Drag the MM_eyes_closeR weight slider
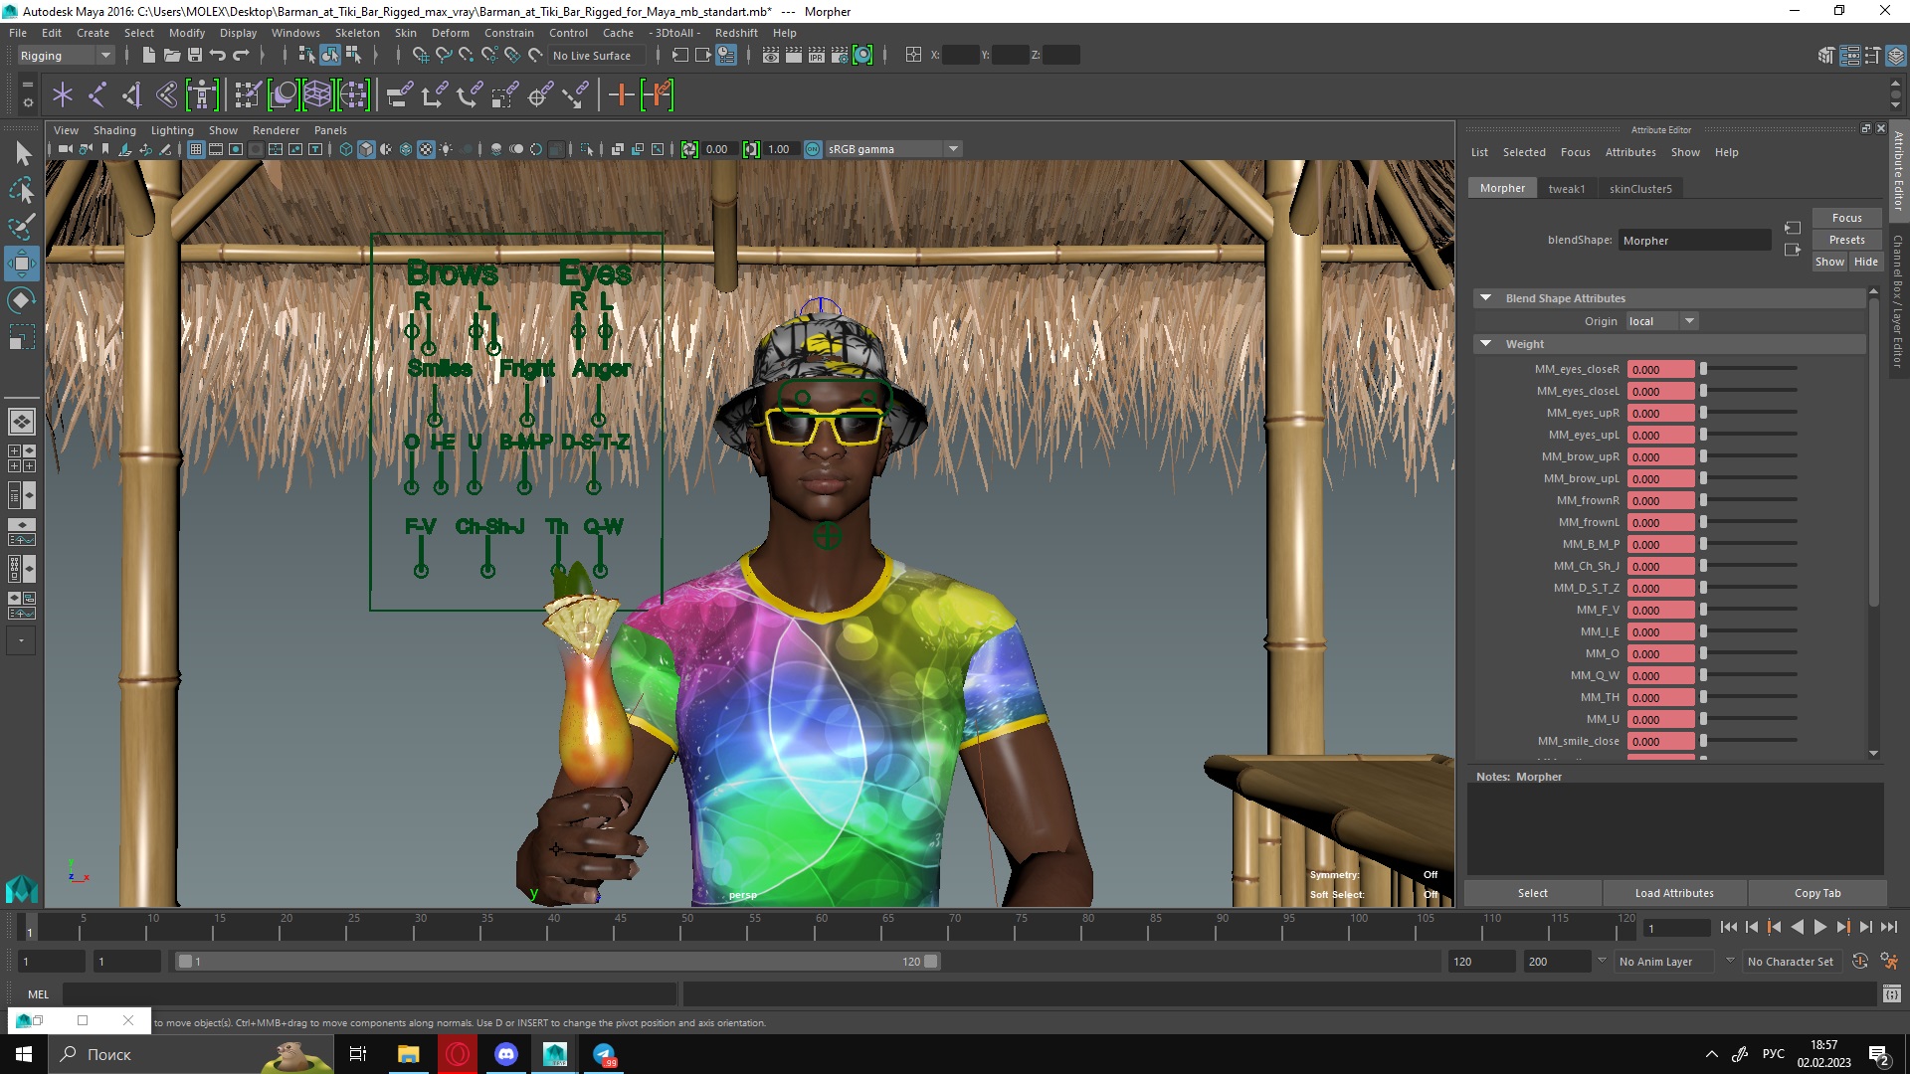This screenshot has width=1910, height=1074. coord(1703,369)
